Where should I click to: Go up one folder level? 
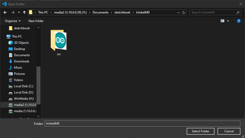[x=24, y=12]
